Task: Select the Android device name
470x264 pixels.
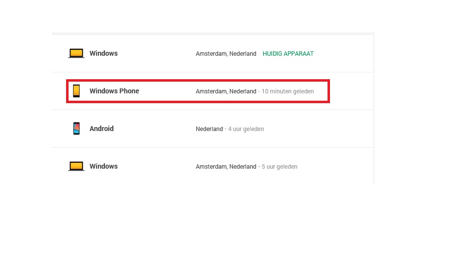Action: [102, 129]
